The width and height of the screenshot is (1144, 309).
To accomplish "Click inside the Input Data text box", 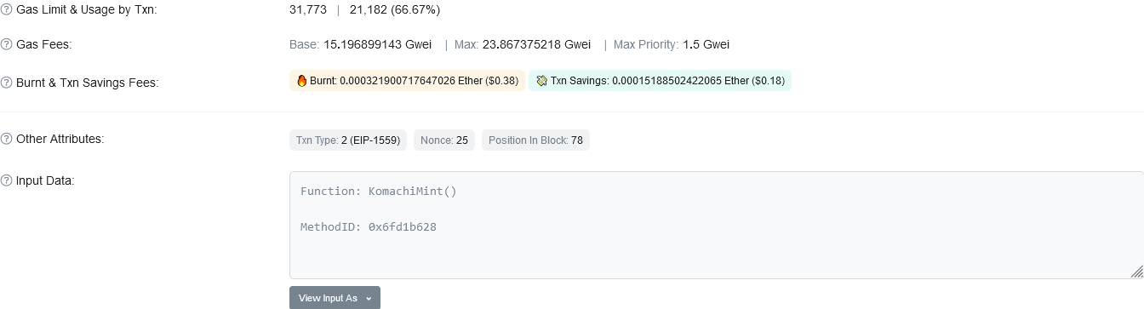I will (x=716, y=225).
